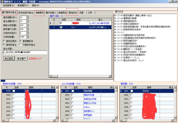Enable the 只查找未备注 checkbox
The width and height of the screenshot is (178, 123).
point(21,45)
